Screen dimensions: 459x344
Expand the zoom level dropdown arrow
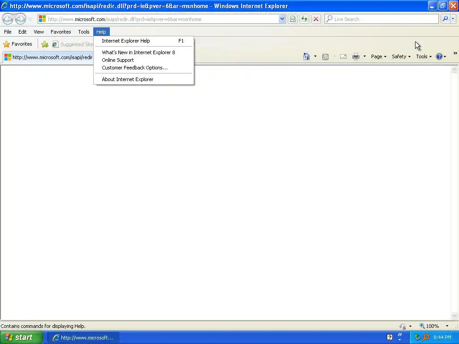pos(447,326)
